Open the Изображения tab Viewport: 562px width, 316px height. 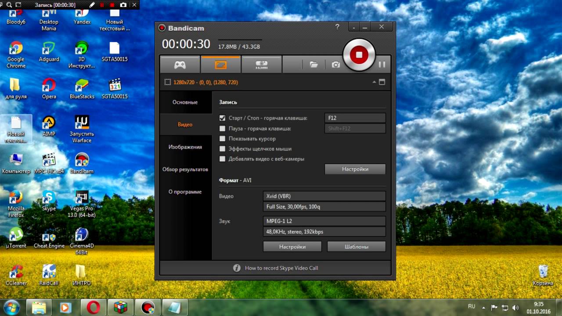(x=185, y=147)
